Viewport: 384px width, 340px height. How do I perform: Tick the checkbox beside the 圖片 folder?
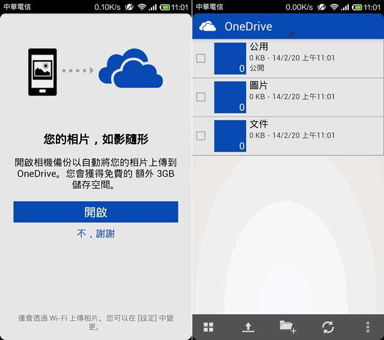coord(201,97)
